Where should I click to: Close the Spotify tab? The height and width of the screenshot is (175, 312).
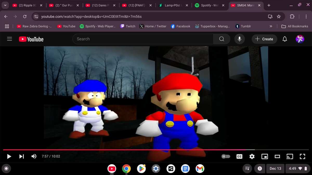(223, 5)
